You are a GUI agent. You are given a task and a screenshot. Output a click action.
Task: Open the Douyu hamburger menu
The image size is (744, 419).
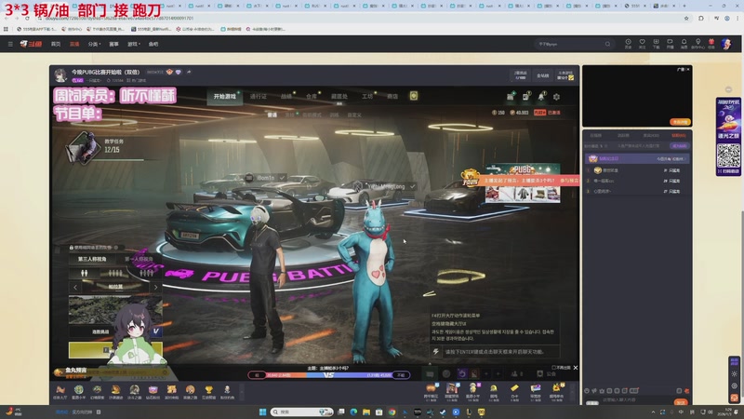pyautogui.click(x=10, y=44)
